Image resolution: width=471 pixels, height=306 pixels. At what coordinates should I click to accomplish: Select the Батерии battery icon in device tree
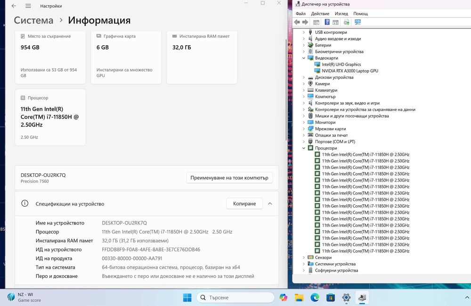pos(310,45)
